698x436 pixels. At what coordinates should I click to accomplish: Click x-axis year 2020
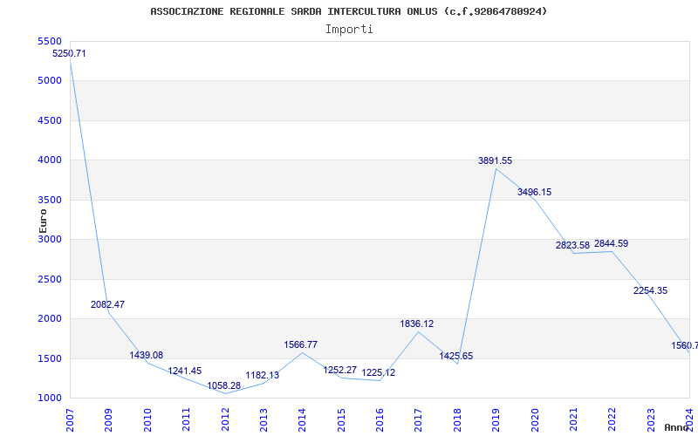click(x=535, y=419)
